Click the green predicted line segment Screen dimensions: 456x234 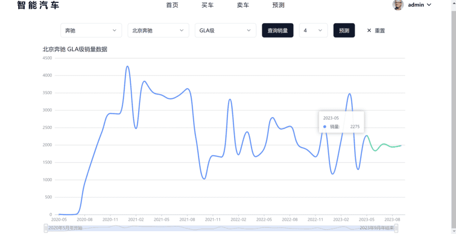[384, 144]
